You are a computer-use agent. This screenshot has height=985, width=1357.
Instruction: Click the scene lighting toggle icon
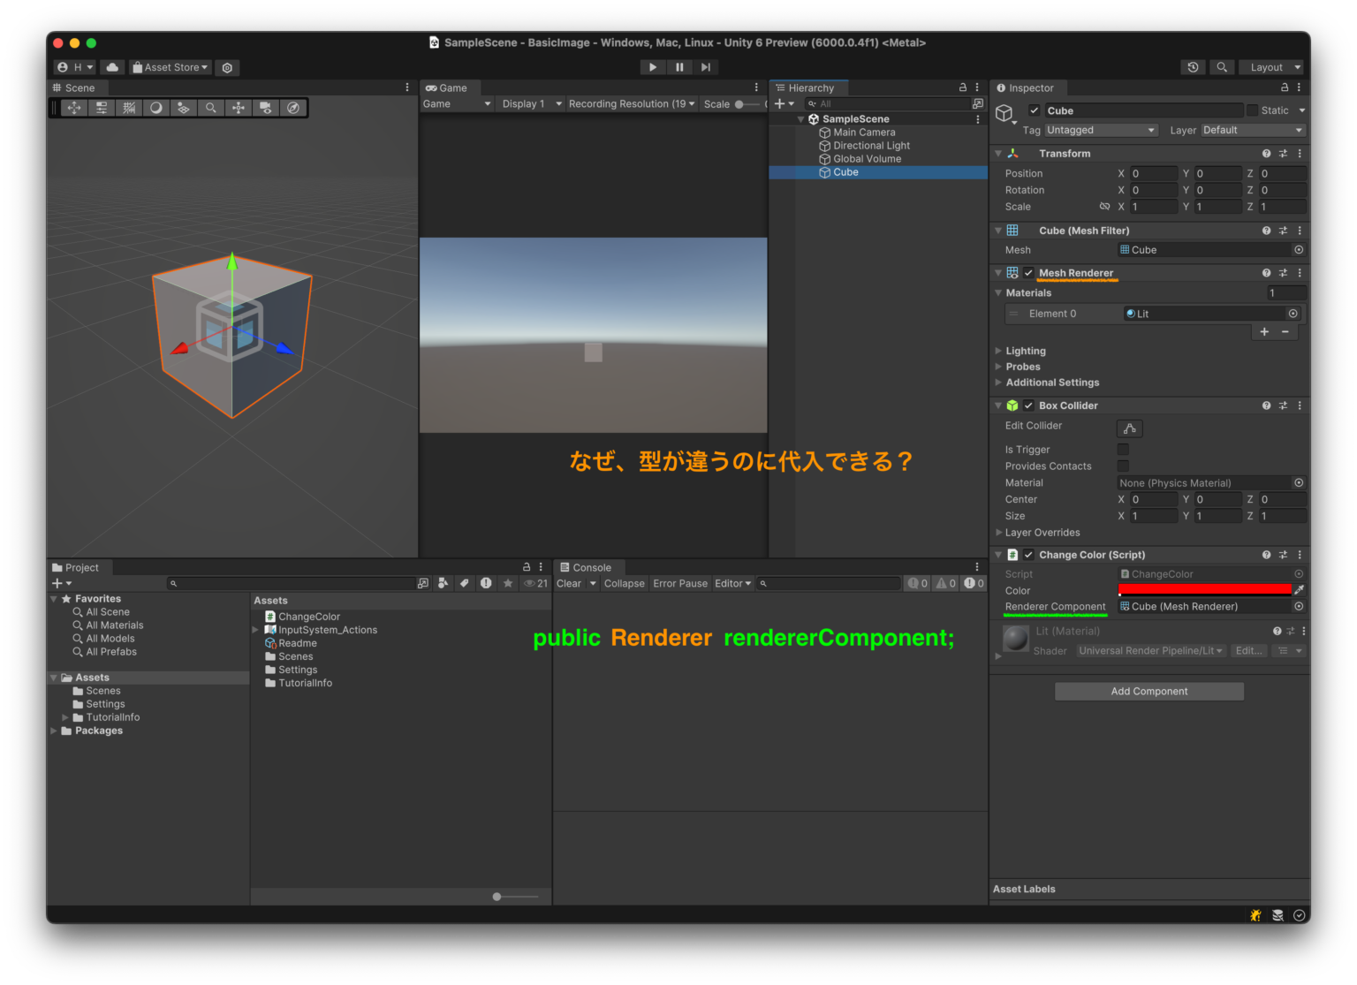click(155, 108)
